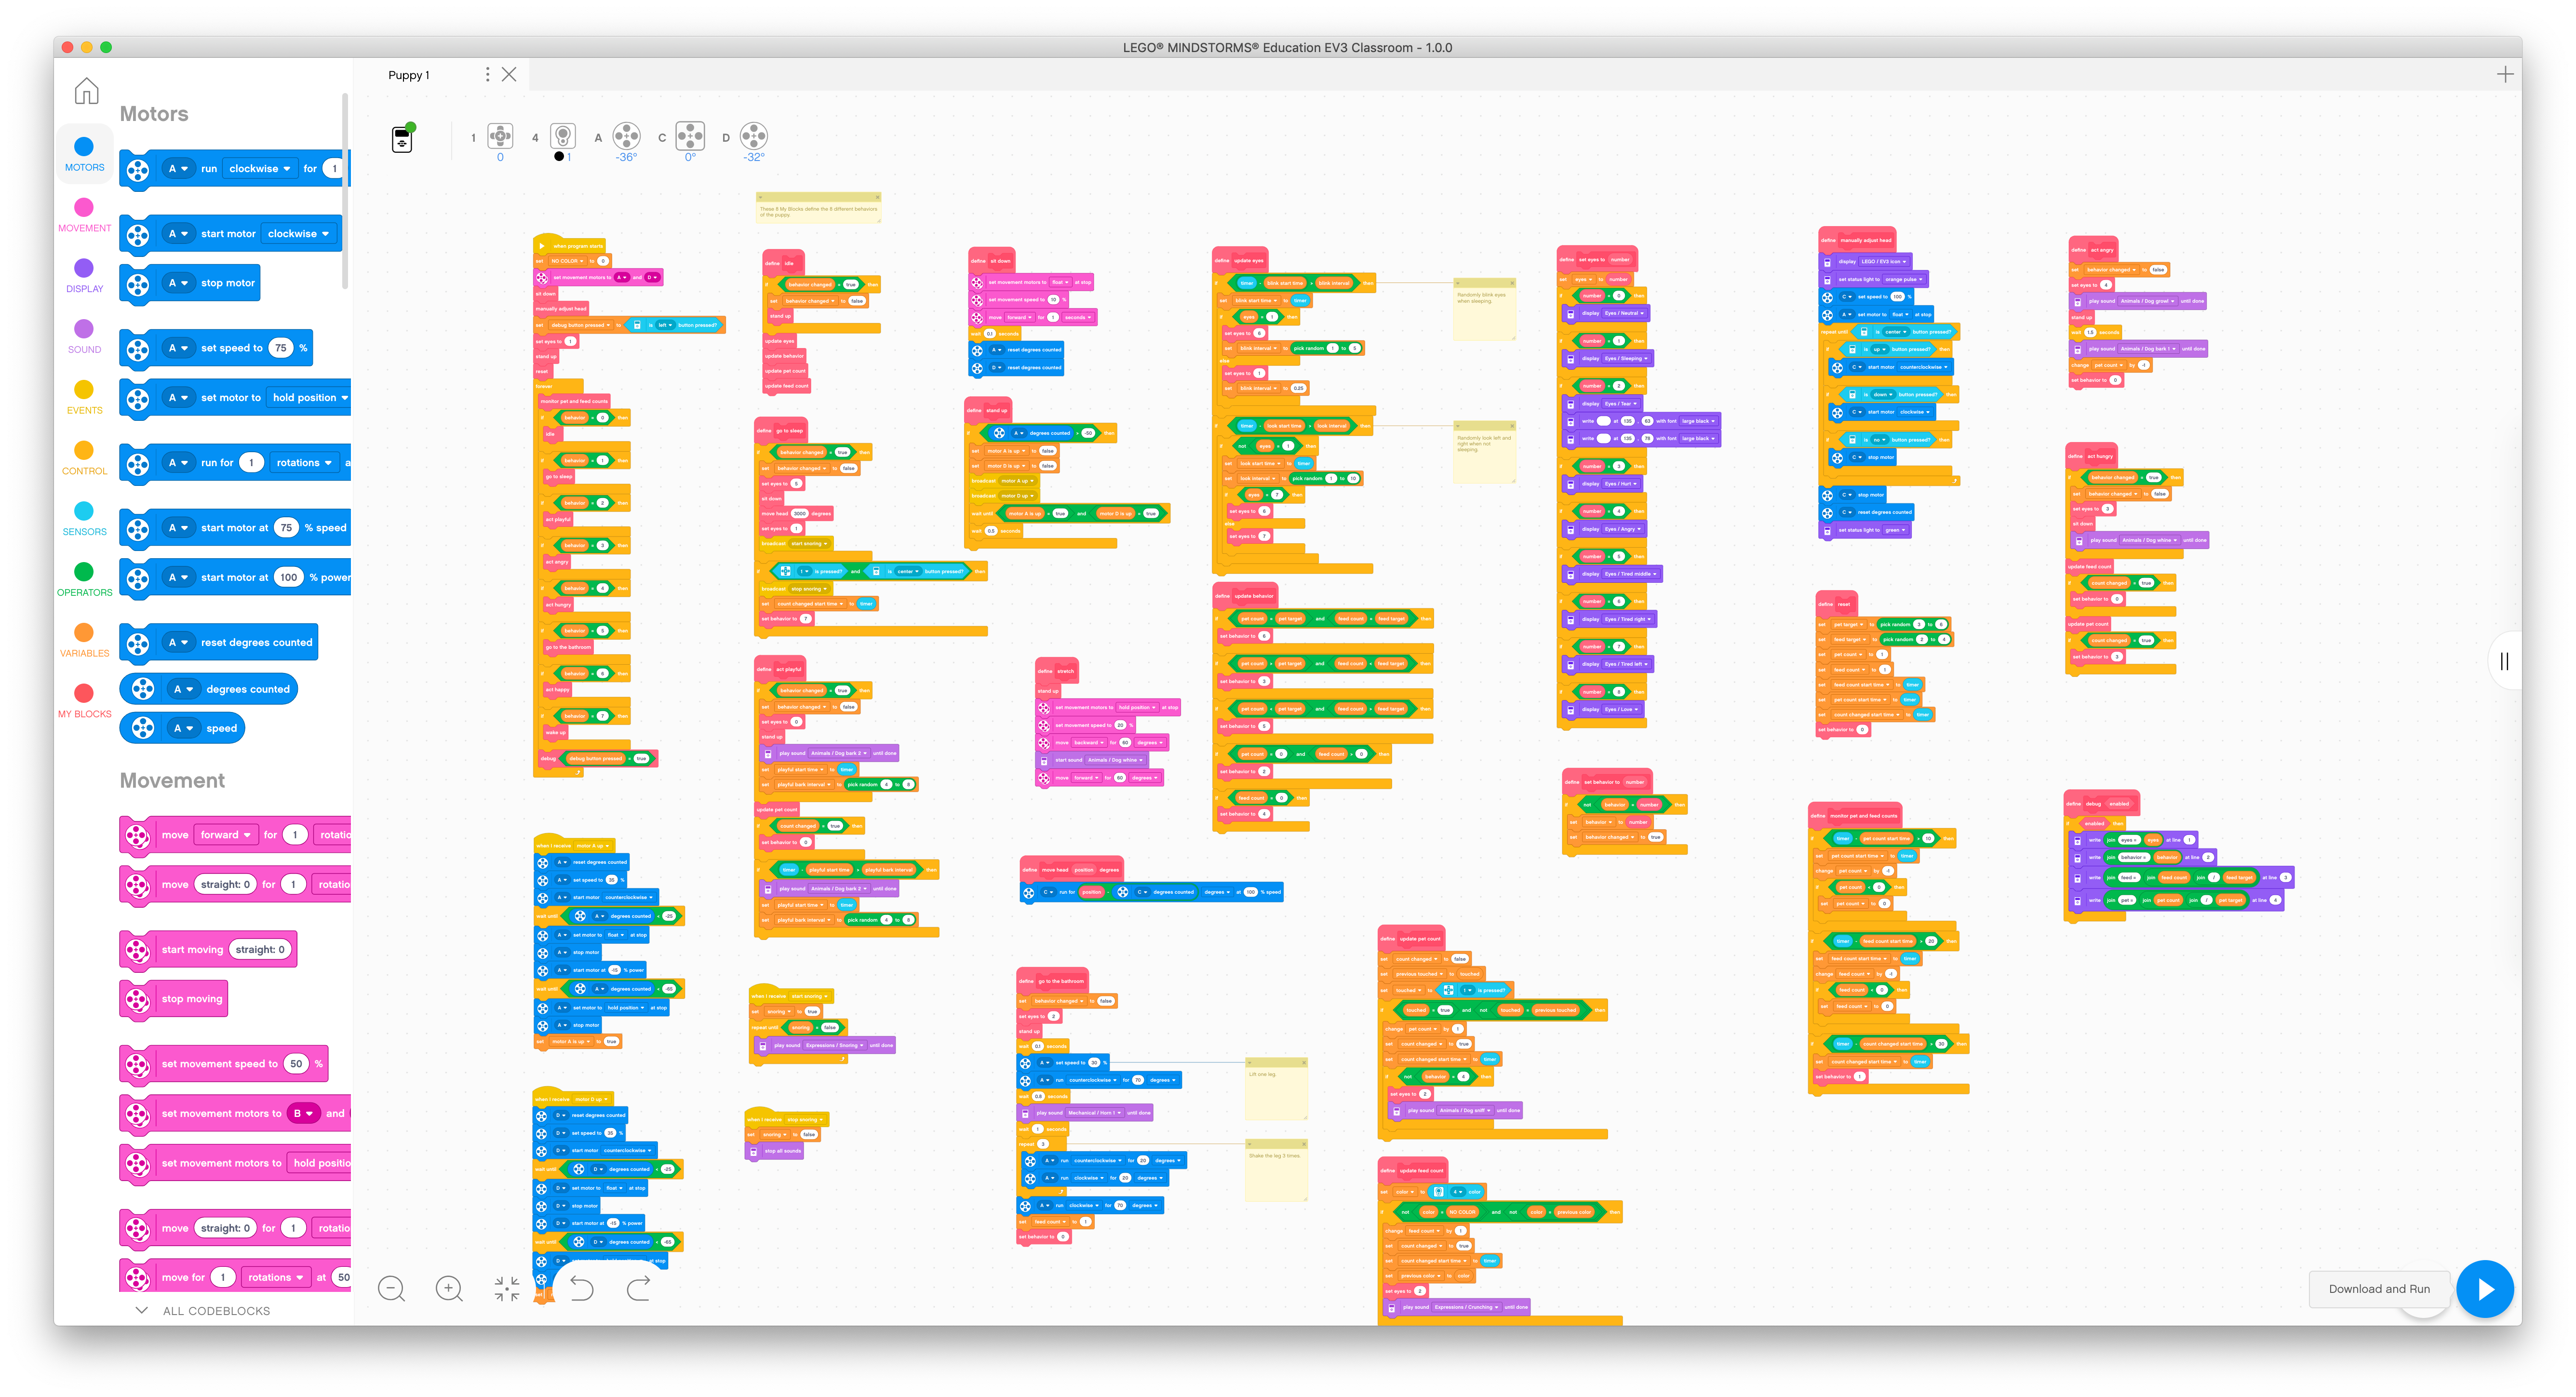
Task: Click the port C motor icon
Action: (690, 136)
